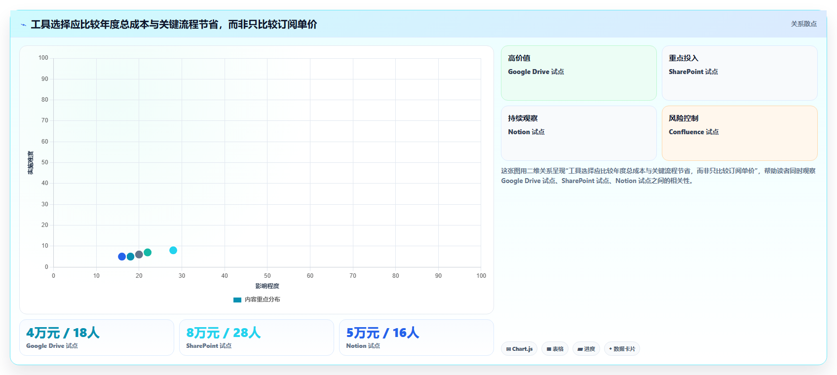The width and height of the screenshot is (837, 375).
Task: Select the gray scatter point
Action: click(139, 255)
